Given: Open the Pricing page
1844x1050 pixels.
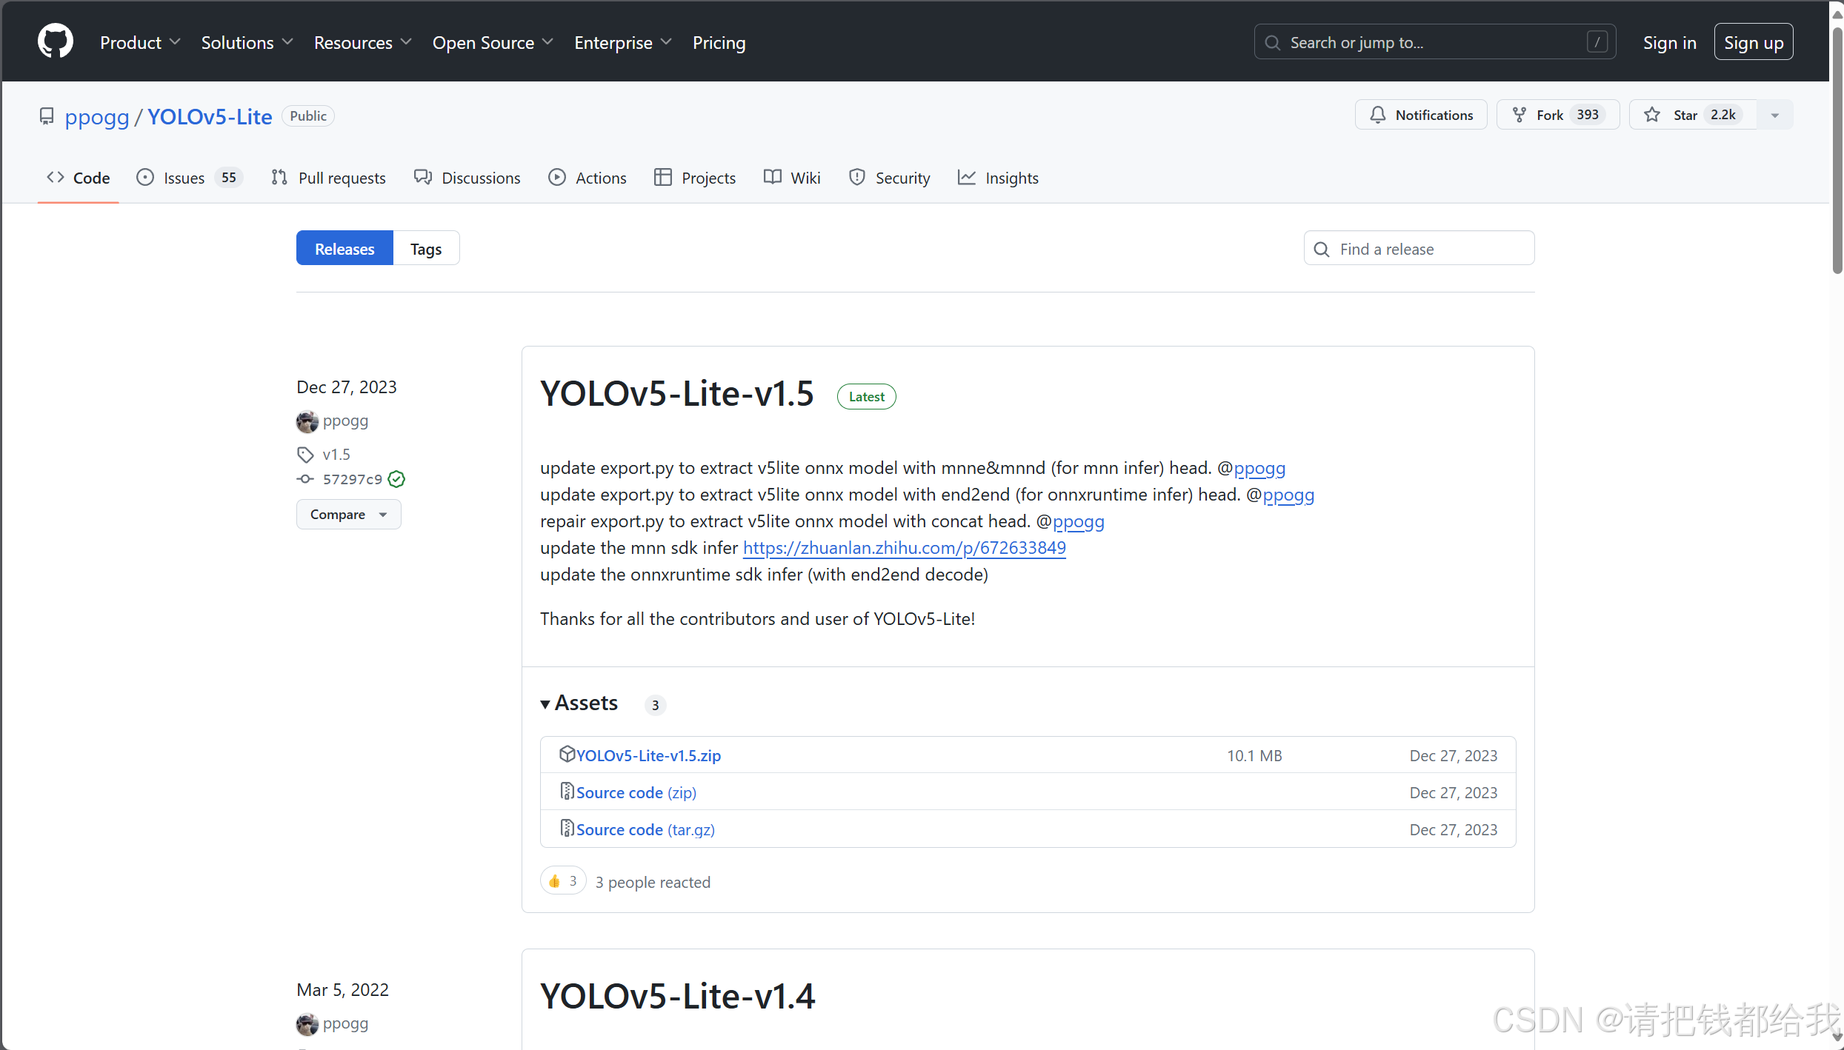Looking at the screenshot, I should [719, 43].
